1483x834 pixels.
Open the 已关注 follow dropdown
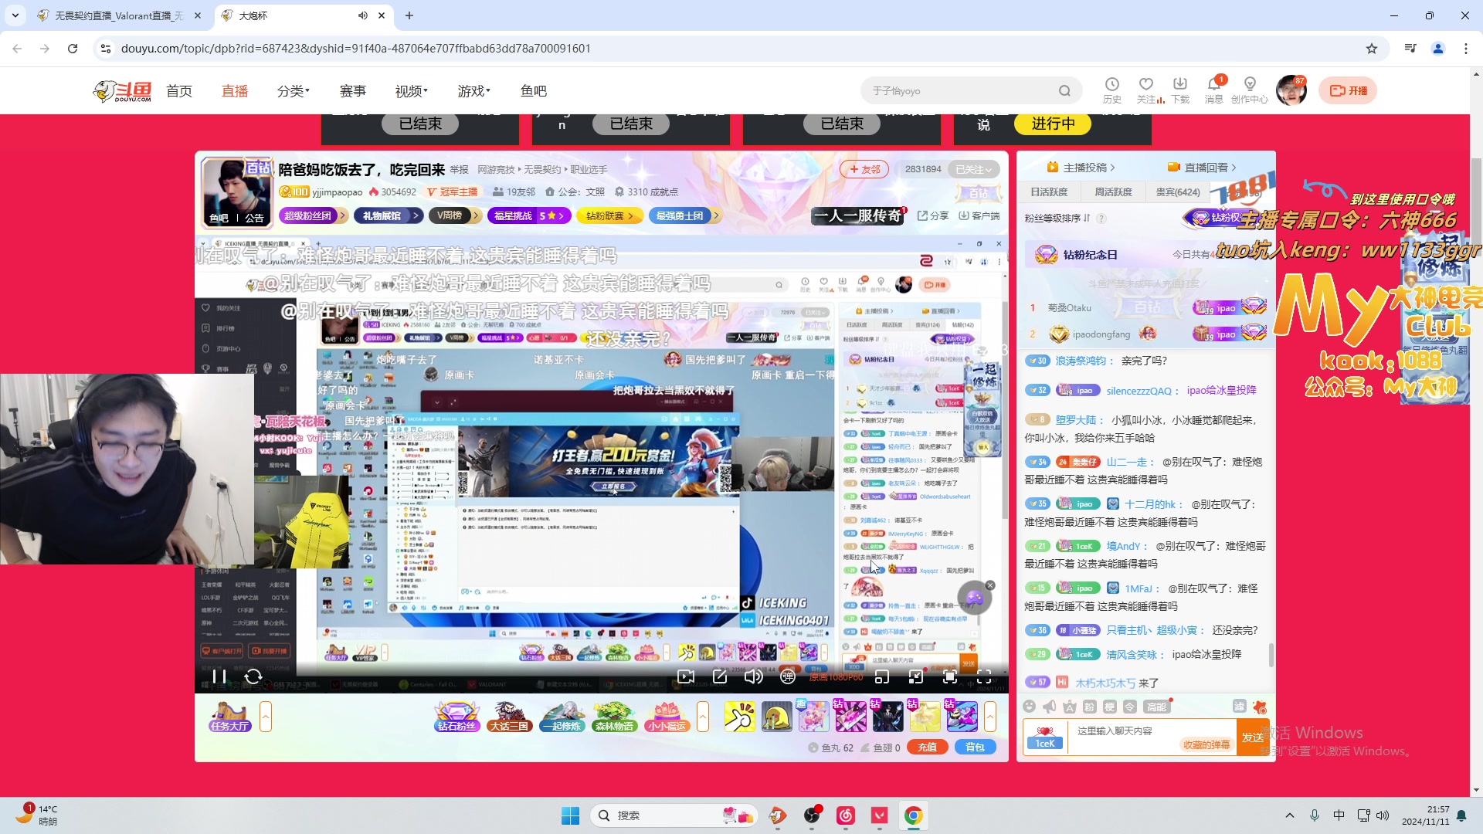coord(975,169)
